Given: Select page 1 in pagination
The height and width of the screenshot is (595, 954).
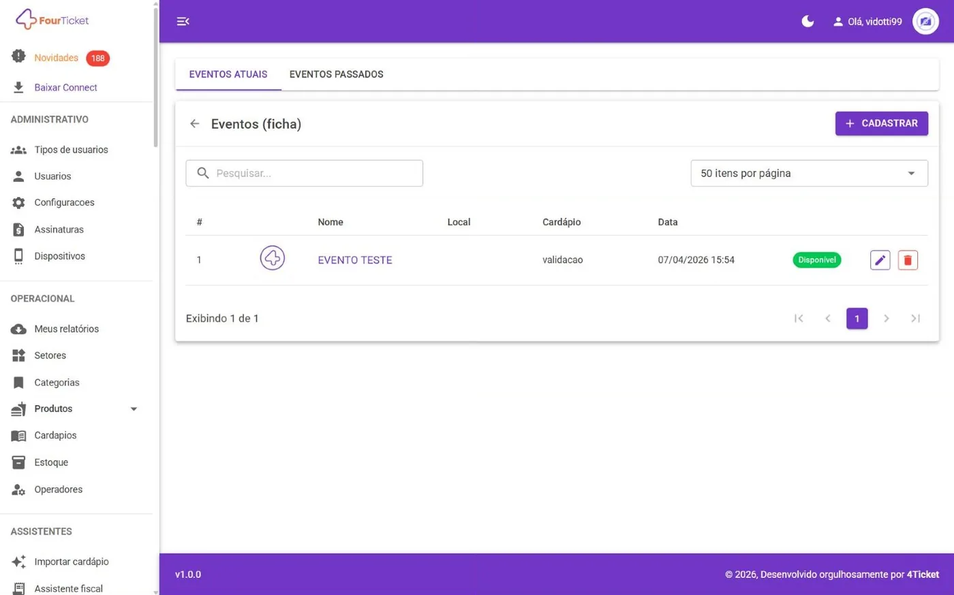Looking at the screenshot, I should pos(857,319).
